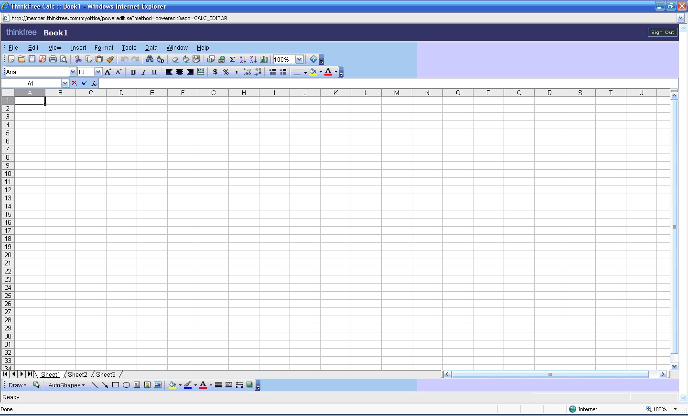Paste from clipboard icon
The image size is (688, 416).
pos(99,59)
